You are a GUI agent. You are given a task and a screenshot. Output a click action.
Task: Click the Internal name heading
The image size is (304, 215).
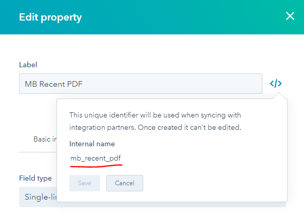(x=92, y=144)
